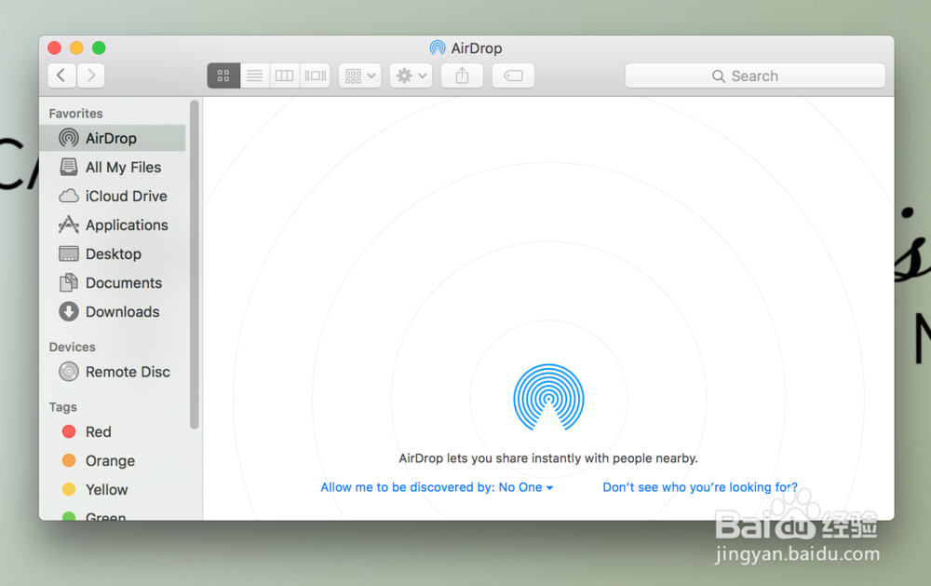Select the Yellow tag
This screenshot has width=931, height=586.
click(x=113, y=490)
